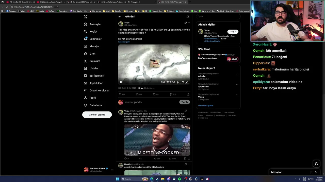Click the Yanıtla reply button

point(185,102)
